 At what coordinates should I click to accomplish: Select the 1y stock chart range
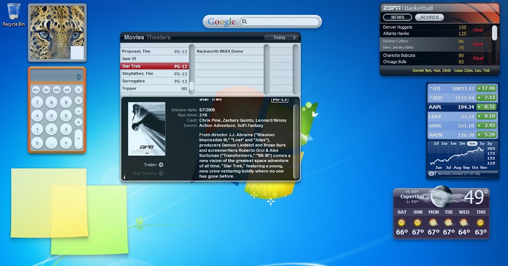coord(482,144)
